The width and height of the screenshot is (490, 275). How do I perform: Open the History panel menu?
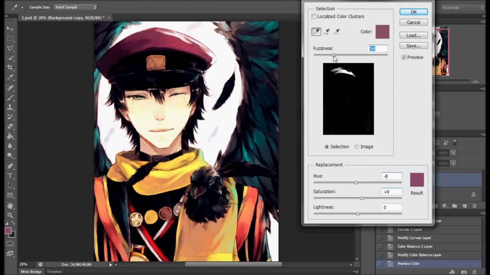483,214
